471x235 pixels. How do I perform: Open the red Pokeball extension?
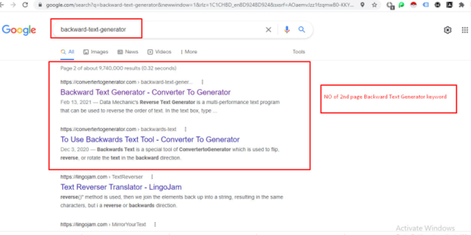point(413,5)
